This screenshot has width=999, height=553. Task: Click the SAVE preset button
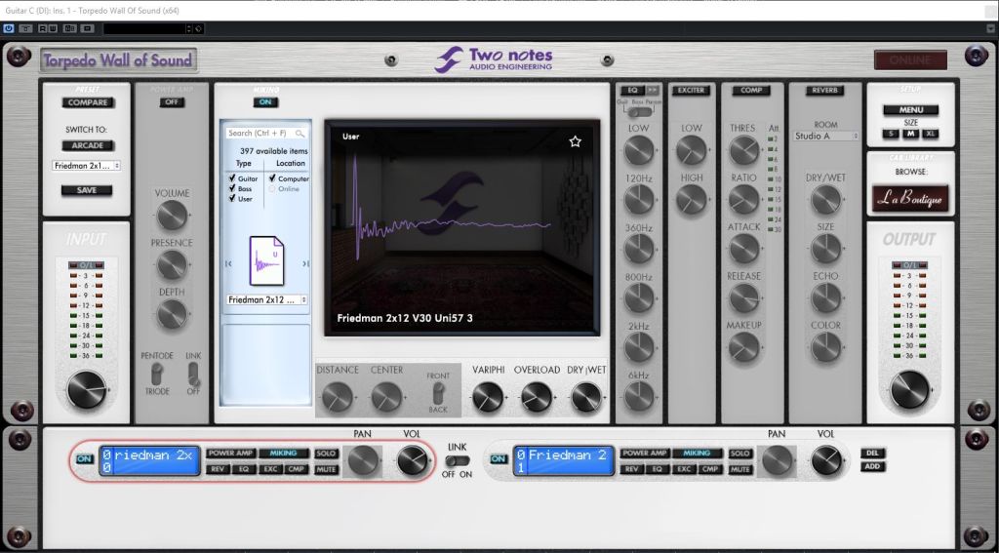[x=87, y=190]
